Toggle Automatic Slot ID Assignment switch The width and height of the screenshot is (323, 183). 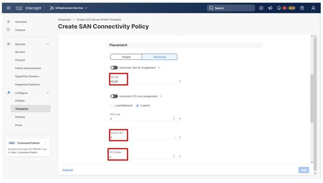coord(114,67)
